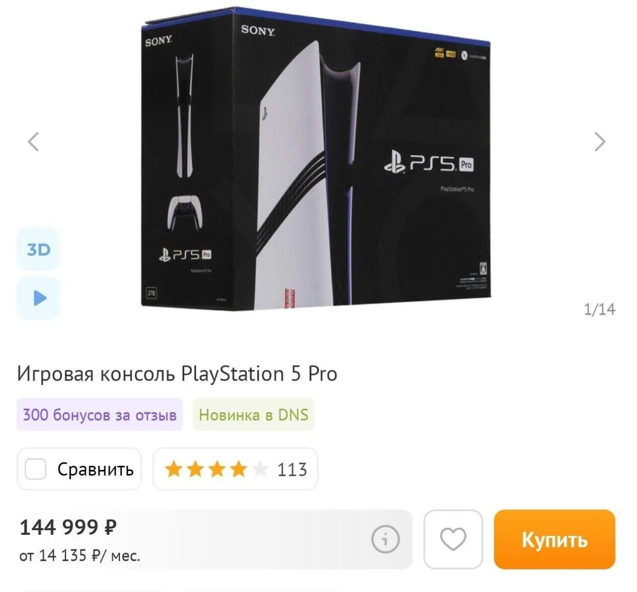Open the PlayStation 5 Pro product title
The image size is (637, 592).
pyautogui.click(x=177, y=374)
